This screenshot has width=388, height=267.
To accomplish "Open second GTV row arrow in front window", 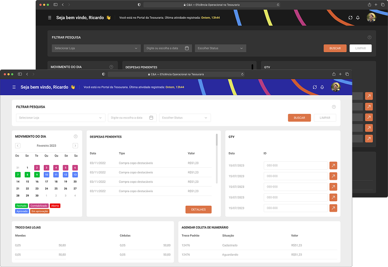I will (x=333, y=176).
